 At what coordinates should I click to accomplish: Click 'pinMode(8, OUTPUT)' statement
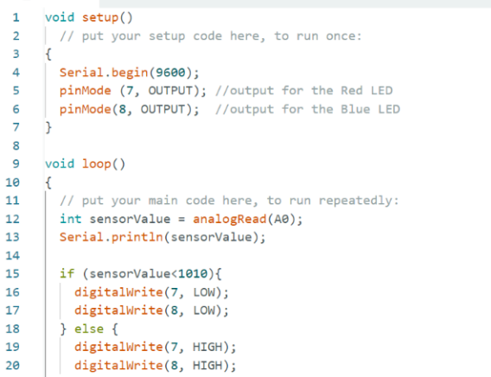[x=130, y=109]
